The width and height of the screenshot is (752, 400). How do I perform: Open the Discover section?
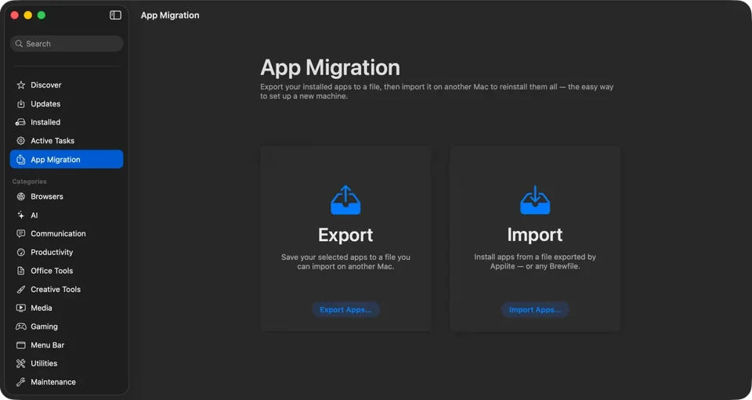[67, 85]
